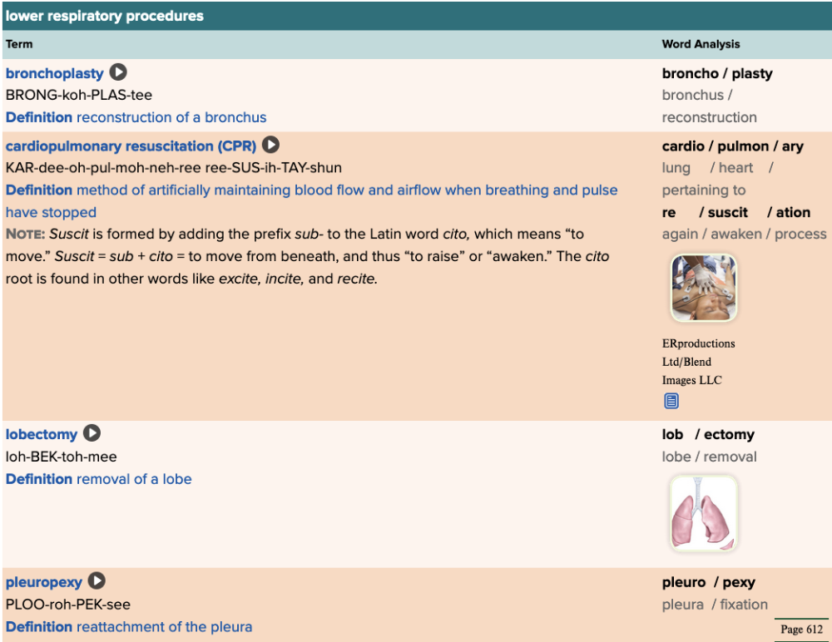Click the CPR definition text
Image resolution: width=832 pixels, height=642 pixels.
pos(347,190)
